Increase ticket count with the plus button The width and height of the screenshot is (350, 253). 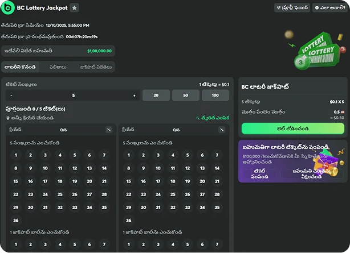[x=134, y=95]
